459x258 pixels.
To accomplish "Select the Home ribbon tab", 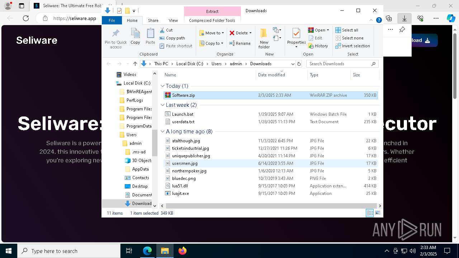I will [x=132, y=20].
